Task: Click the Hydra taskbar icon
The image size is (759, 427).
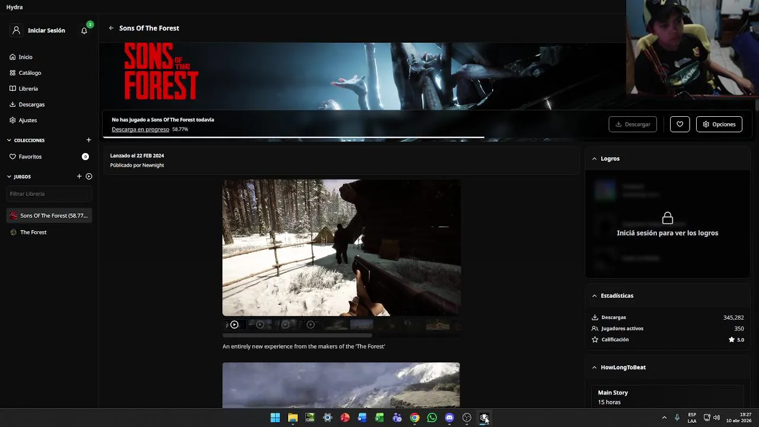Action: pyautogui.click(x=484, y=418)
